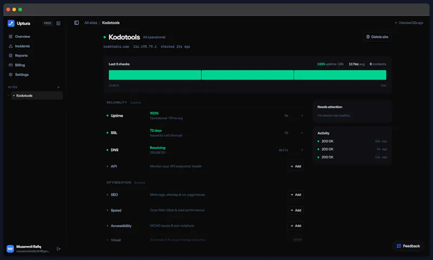Click the Resolving DNS status

coord(158,148)
